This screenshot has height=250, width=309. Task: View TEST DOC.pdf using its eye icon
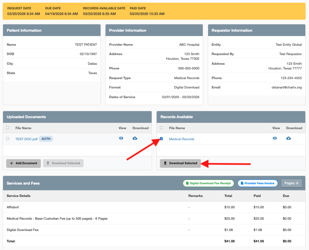pos(121,138)
